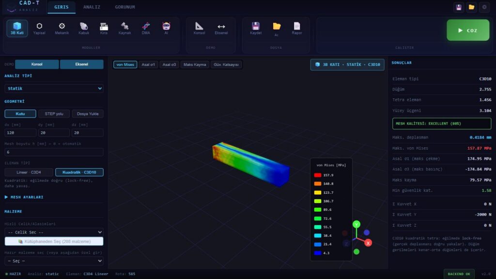Open the Kiris module
The height and width of the screenshot is (279, 496).
[104, 28]
